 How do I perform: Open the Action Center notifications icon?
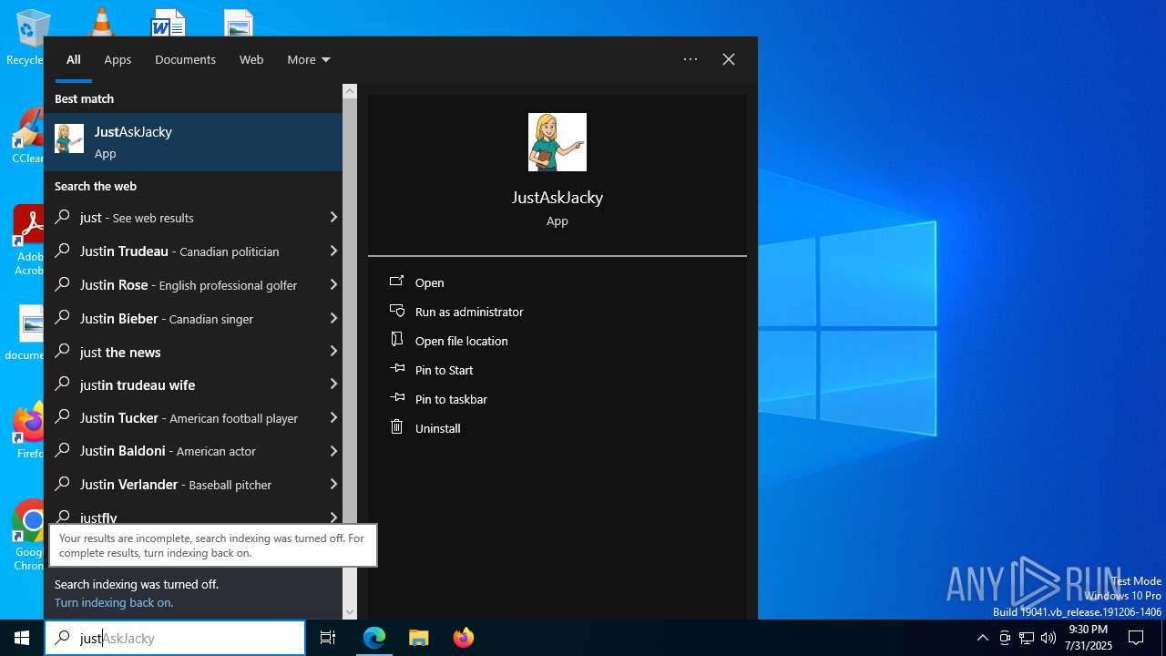point(1136,638)
